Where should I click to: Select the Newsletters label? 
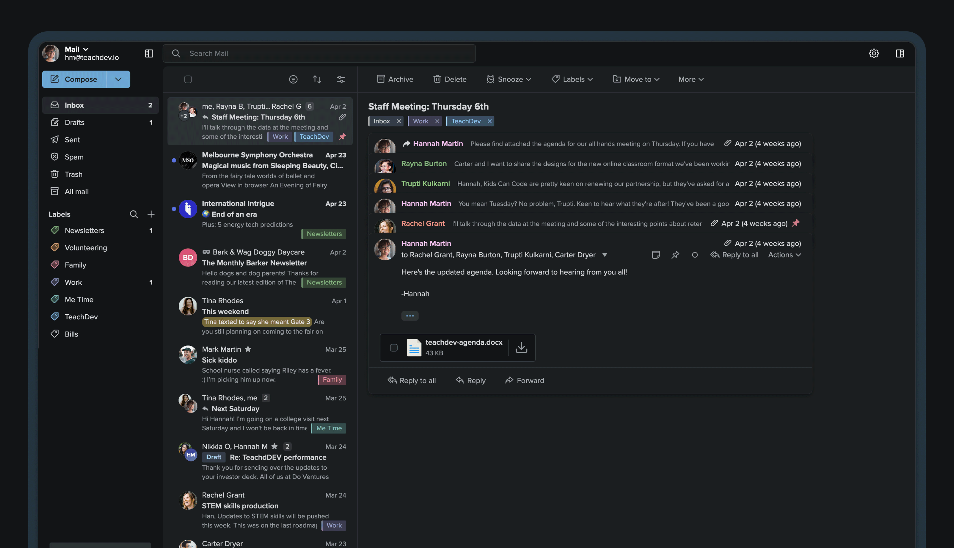tap(101, 230)
